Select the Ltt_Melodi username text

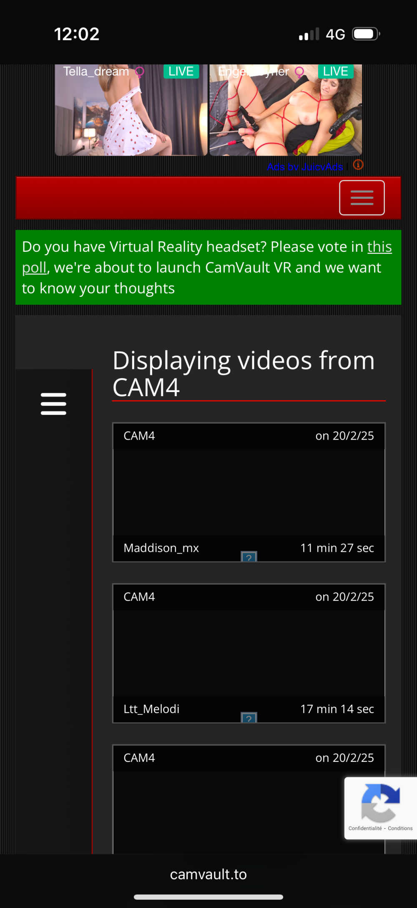tap(152, 709)
